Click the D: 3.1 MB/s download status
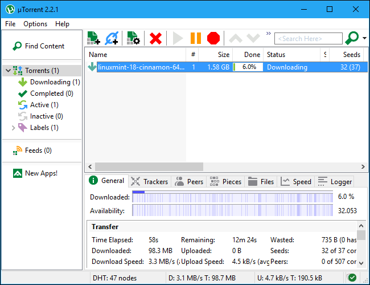The height and width of the screenshot is (285, 370). [x=202, y=278]
